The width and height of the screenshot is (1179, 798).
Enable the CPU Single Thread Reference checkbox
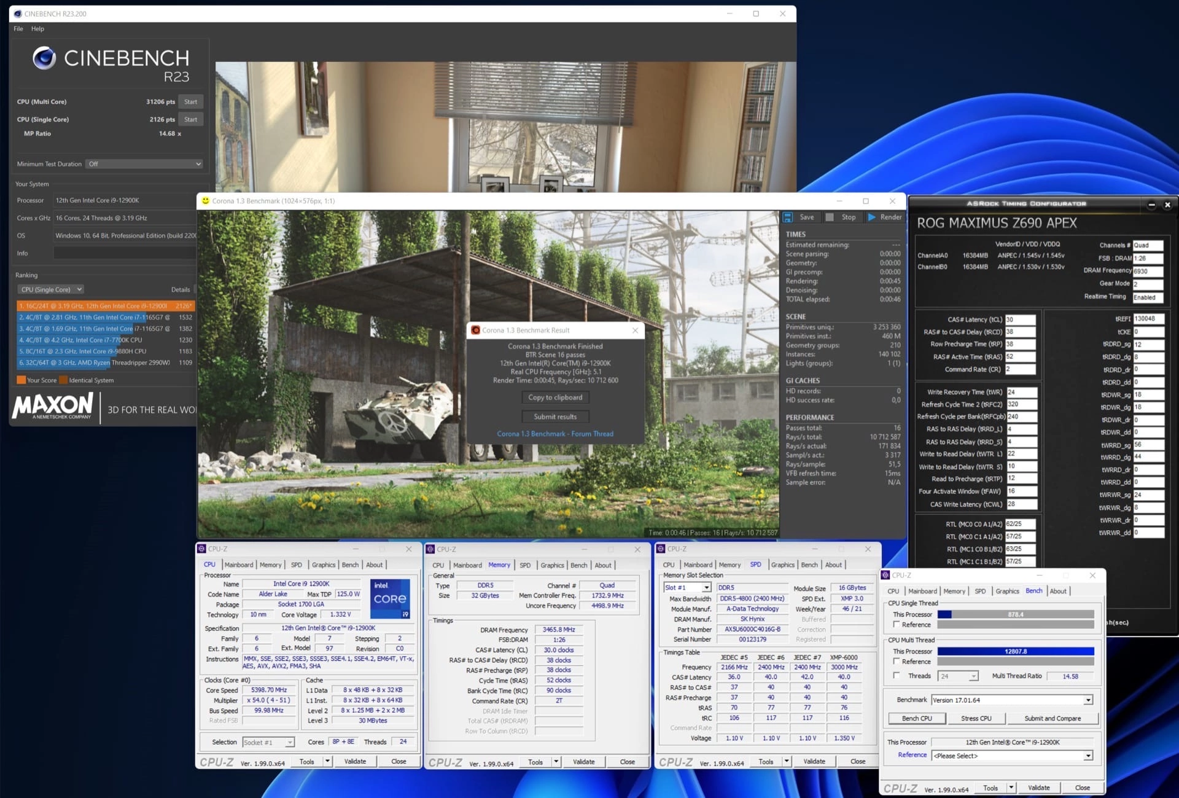[x=897, y=625]
